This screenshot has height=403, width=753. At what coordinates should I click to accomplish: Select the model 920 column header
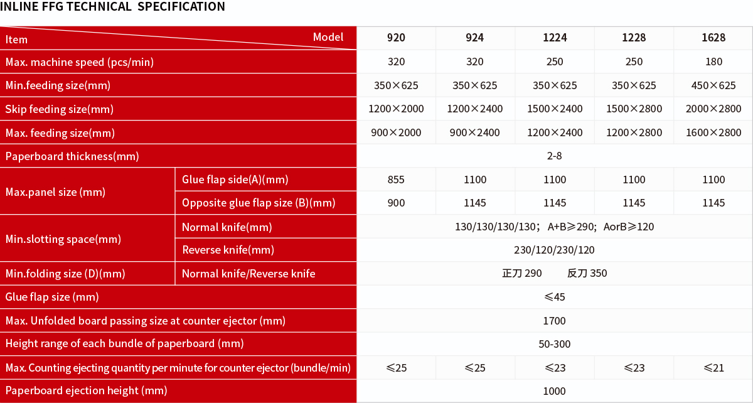click(x=396, y=38)
